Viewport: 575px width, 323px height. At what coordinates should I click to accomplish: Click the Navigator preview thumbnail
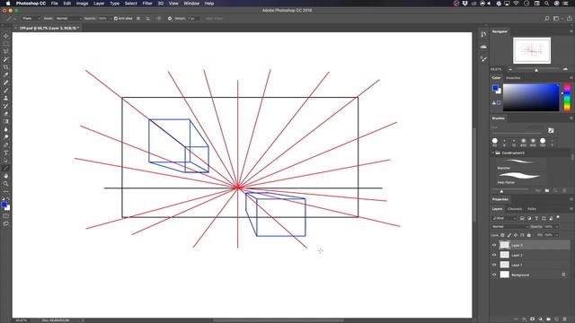click(532, 50)
